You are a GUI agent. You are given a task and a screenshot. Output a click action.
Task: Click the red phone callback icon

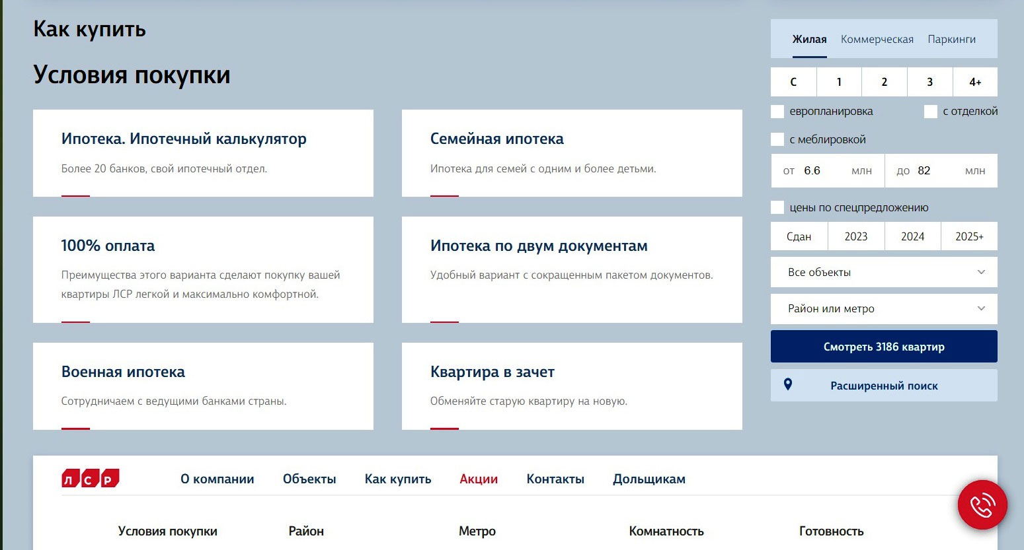tap(982, 504)
